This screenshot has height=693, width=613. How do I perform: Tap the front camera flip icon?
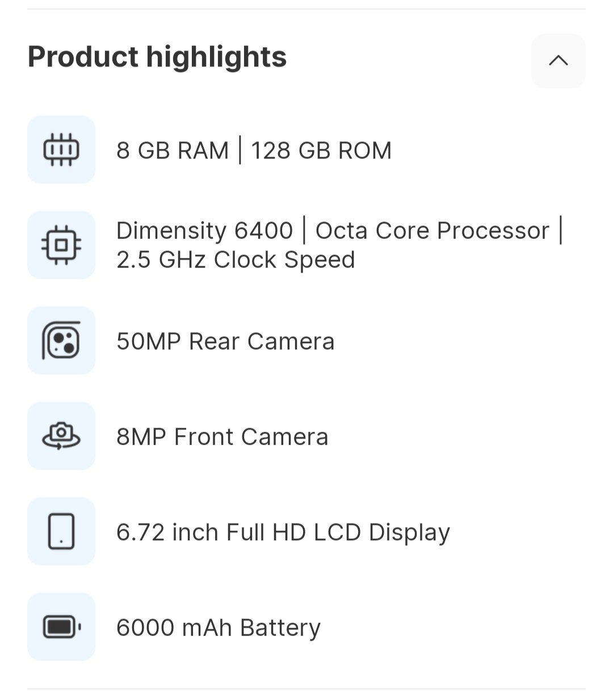[61, 436]
